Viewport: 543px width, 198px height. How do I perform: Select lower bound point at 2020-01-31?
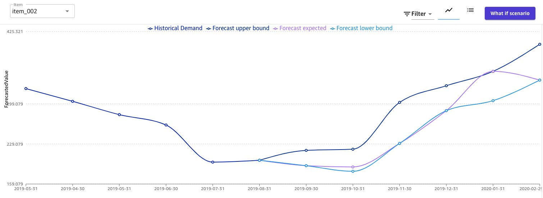tap(493, 101)
